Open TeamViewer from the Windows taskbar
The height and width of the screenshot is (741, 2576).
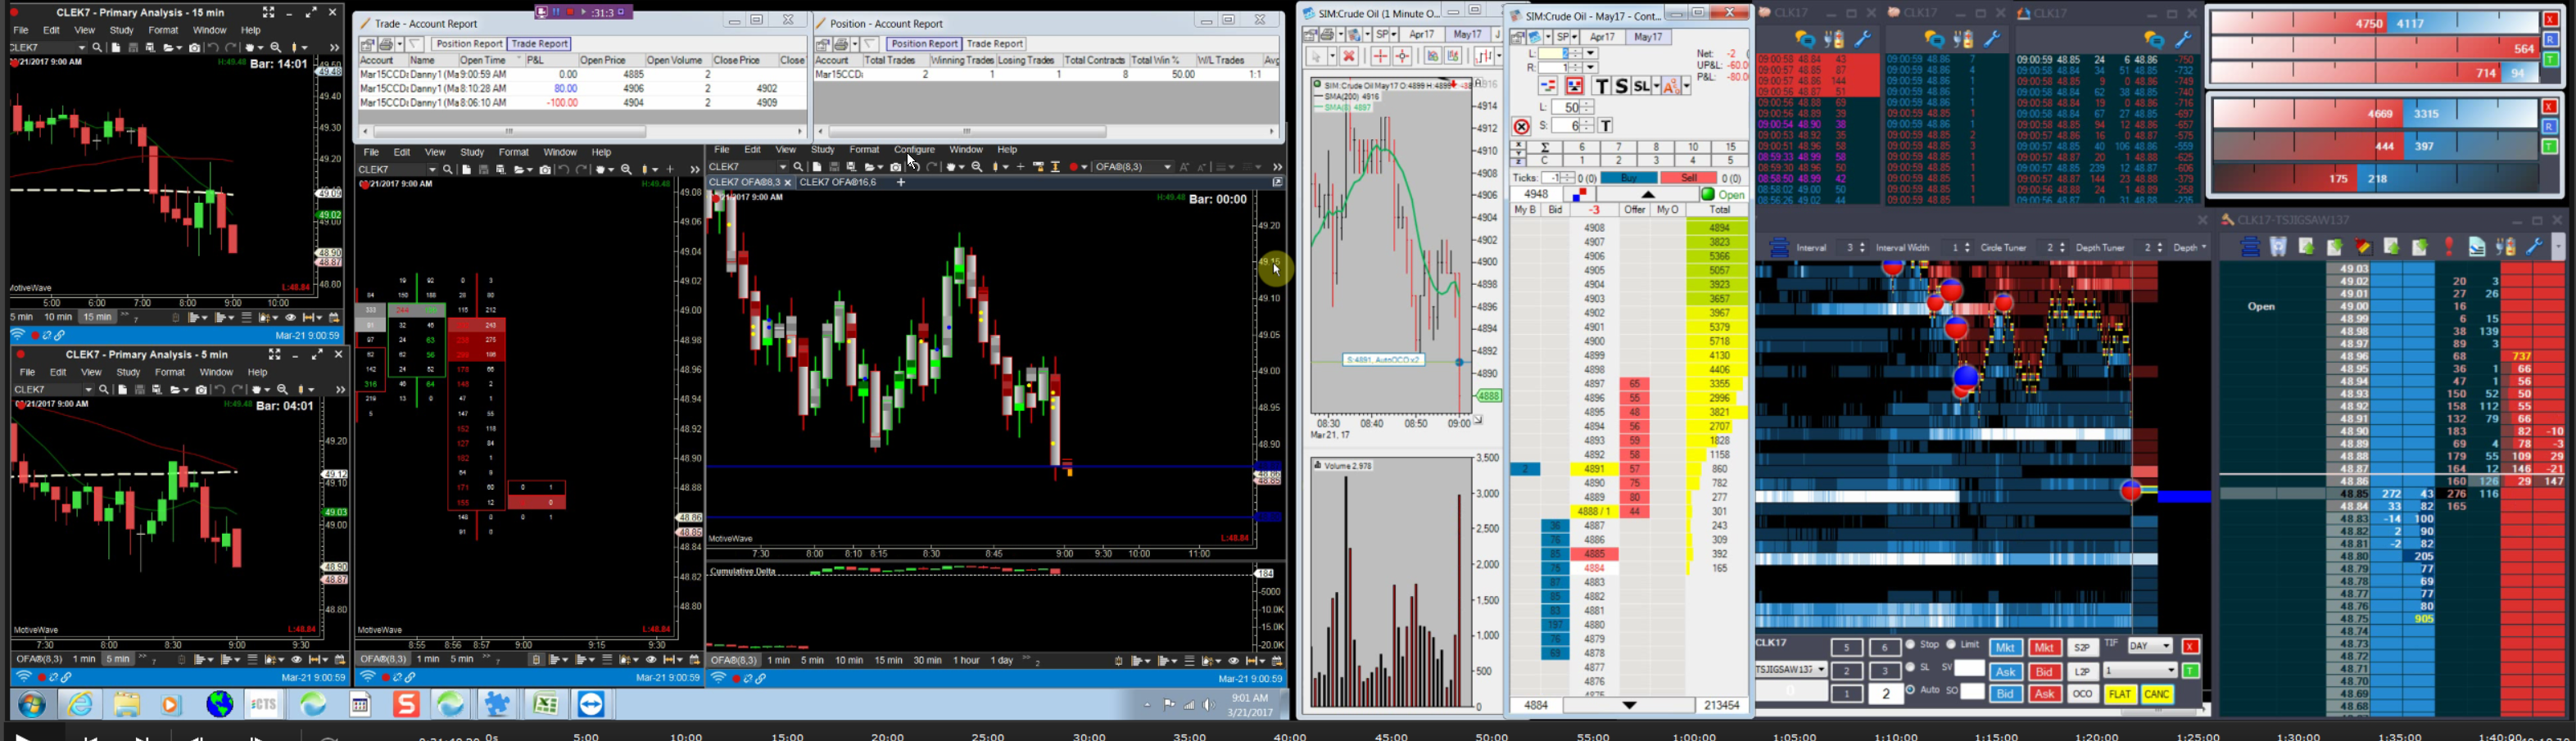(591, 705)
